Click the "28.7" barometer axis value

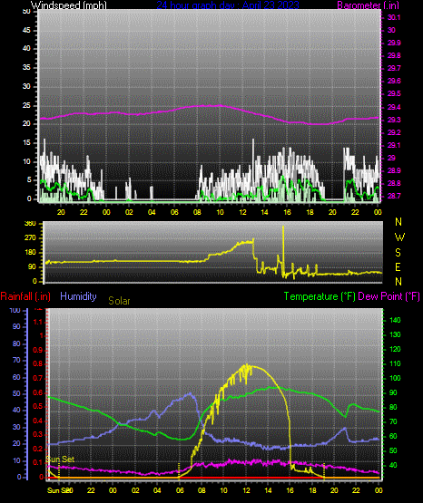click(394, 196)
